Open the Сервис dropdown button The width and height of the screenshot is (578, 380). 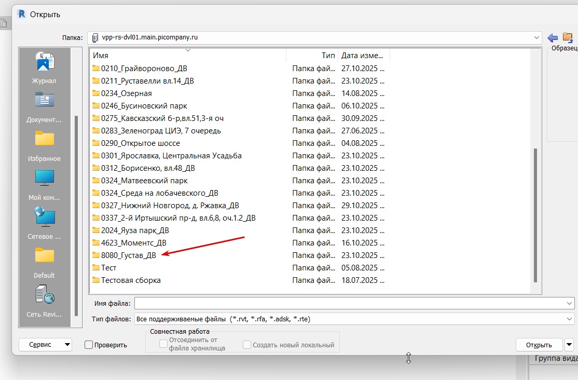pyautogui.click(x=45, y=345)
